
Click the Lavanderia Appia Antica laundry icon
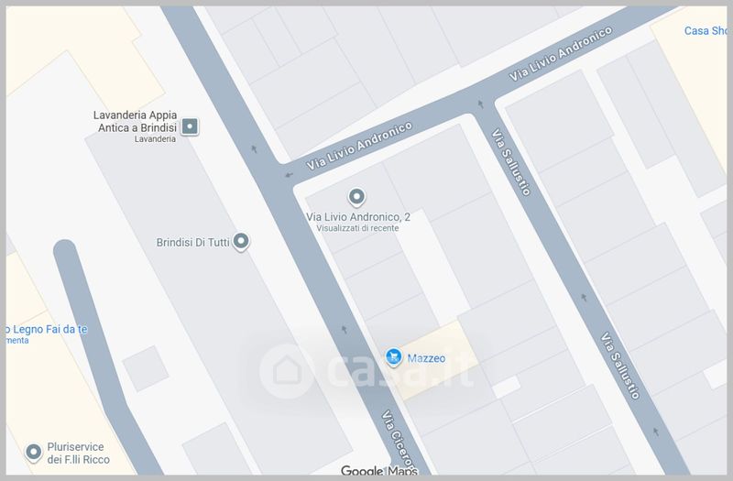190,126
